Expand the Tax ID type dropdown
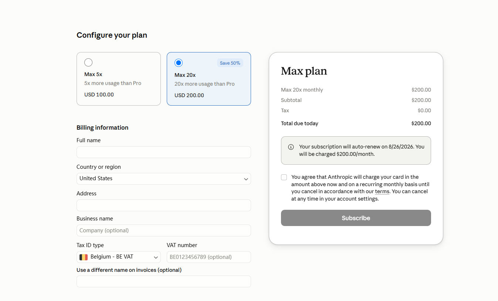498x301 pixels. pyautogui.click(x=119, y=257)
